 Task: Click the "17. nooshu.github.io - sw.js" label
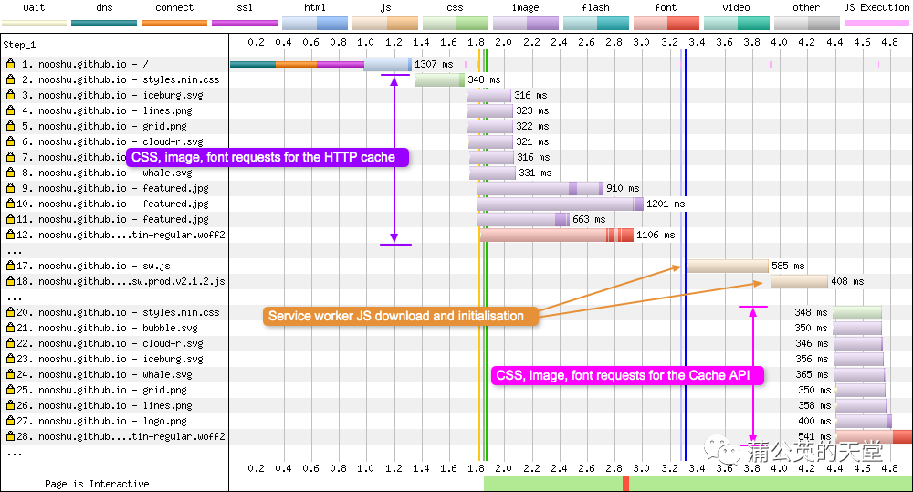[x=93, y=266]
